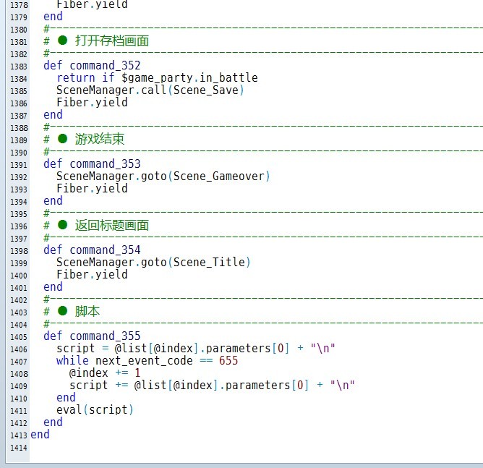Click 'end' on line 1387
Viewport: 483px width, 468px height.
[53, 115]
